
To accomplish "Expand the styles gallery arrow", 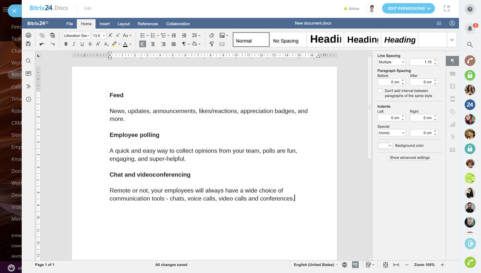I will (x=452, y=40).
